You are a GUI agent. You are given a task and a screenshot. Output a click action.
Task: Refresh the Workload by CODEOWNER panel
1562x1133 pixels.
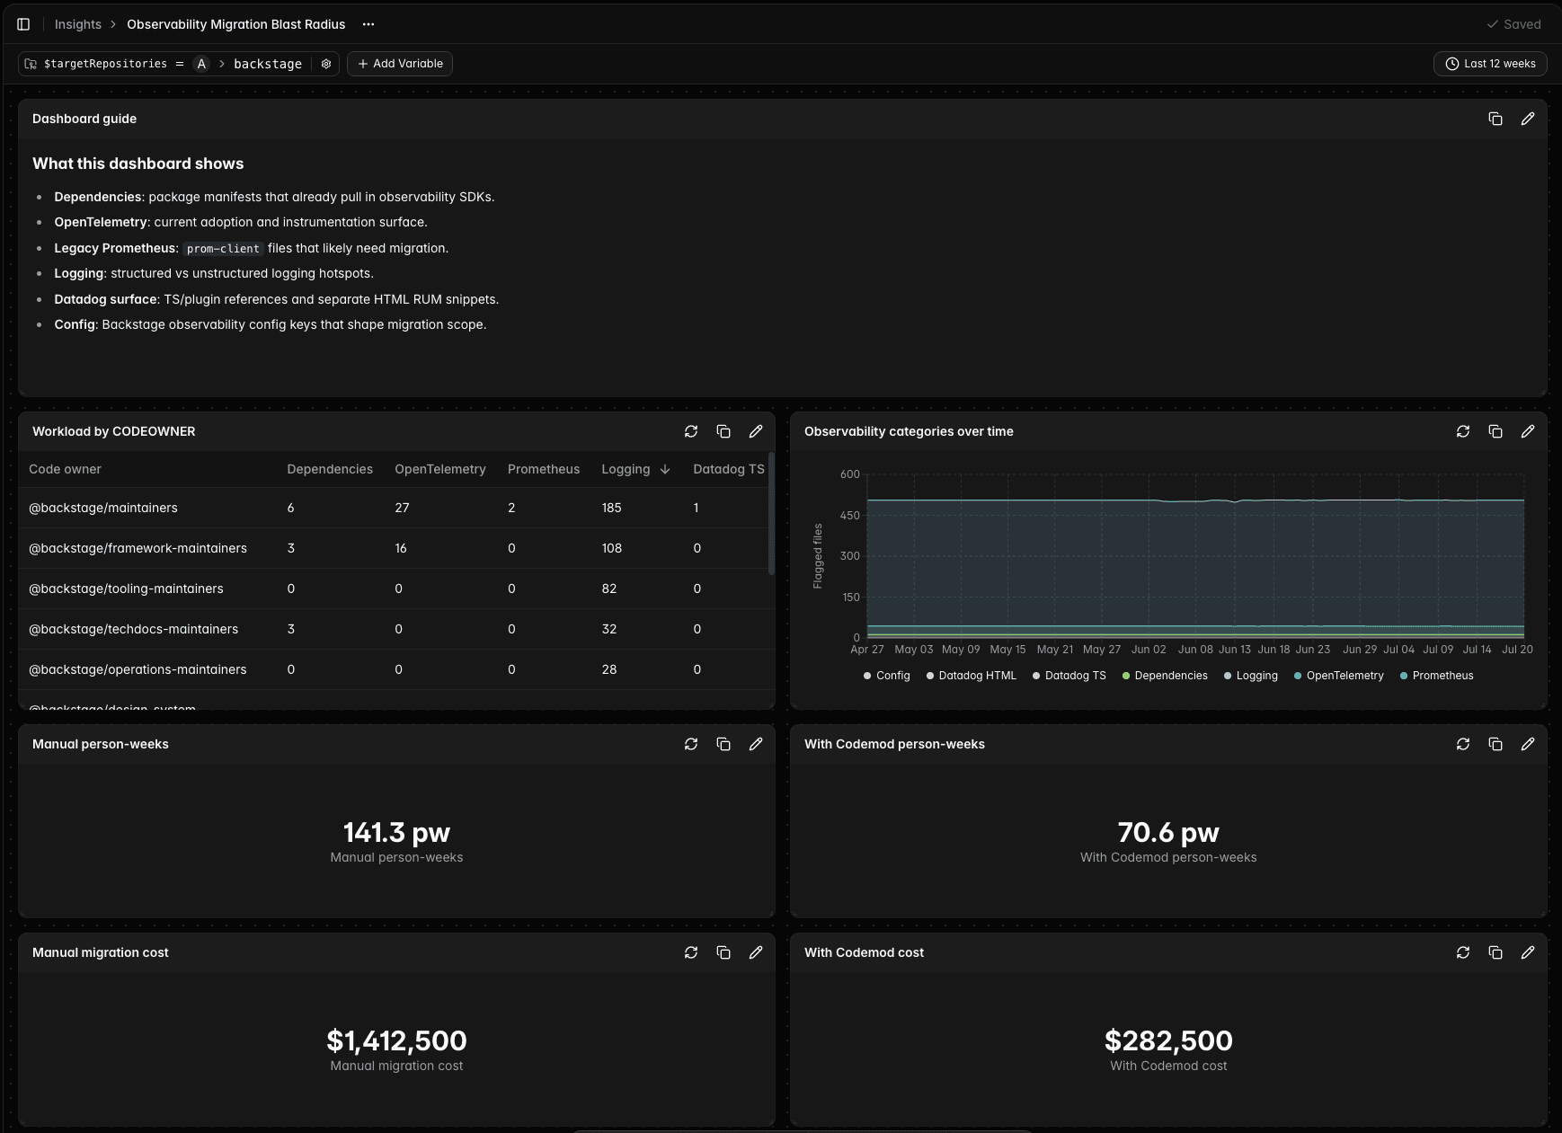691,431
